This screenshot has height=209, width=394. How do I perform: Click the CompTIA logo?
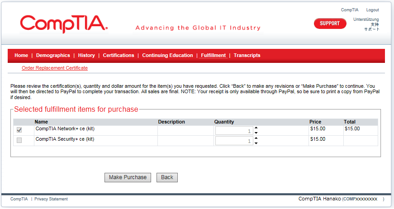(64, 24)
